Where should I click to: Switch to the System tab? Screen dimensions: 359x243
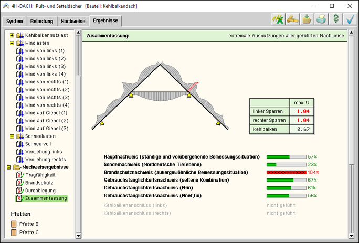[15, 22]
